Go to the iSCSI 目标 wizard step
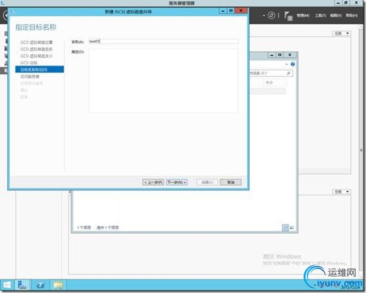The height and width of the screenshot is (293, 366). [29, 63]
